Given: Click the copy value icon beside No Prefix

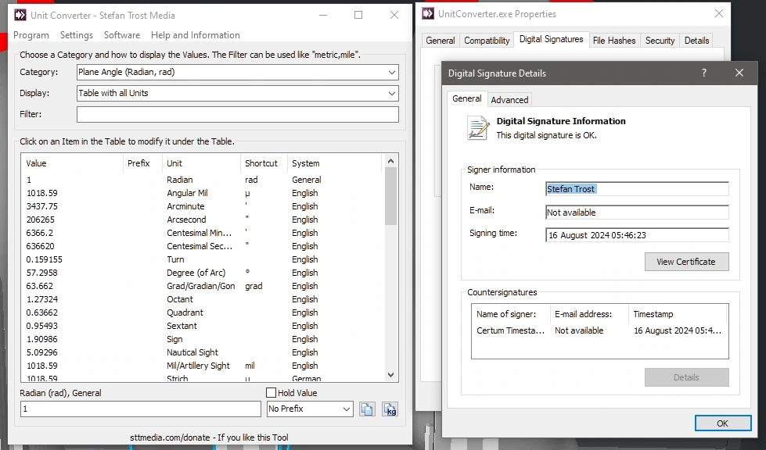Looking at the screenshot, I should click(367, 409).
